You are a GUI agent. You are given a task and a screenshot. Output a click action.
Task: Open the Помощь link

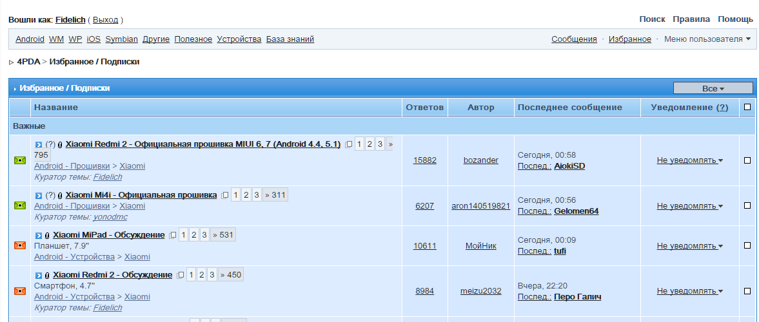click(x=735, y=19)
